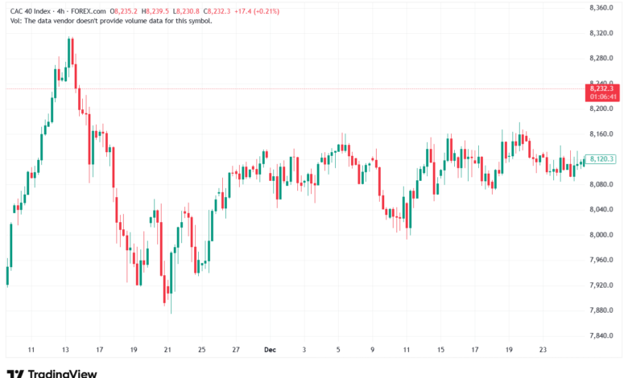Click the 21 date label on time axis

click(167, 351)
